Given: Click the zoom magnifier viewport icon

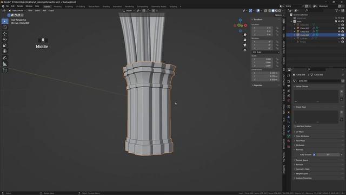Looking at the screenshot, I should (245, 35).
